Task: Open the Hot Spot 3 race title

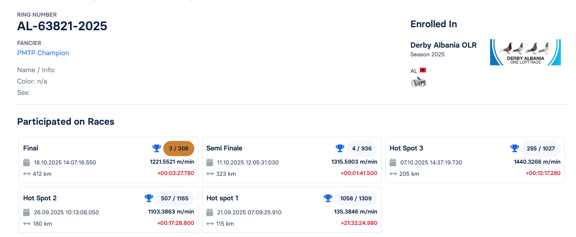Action: point(406,148)
